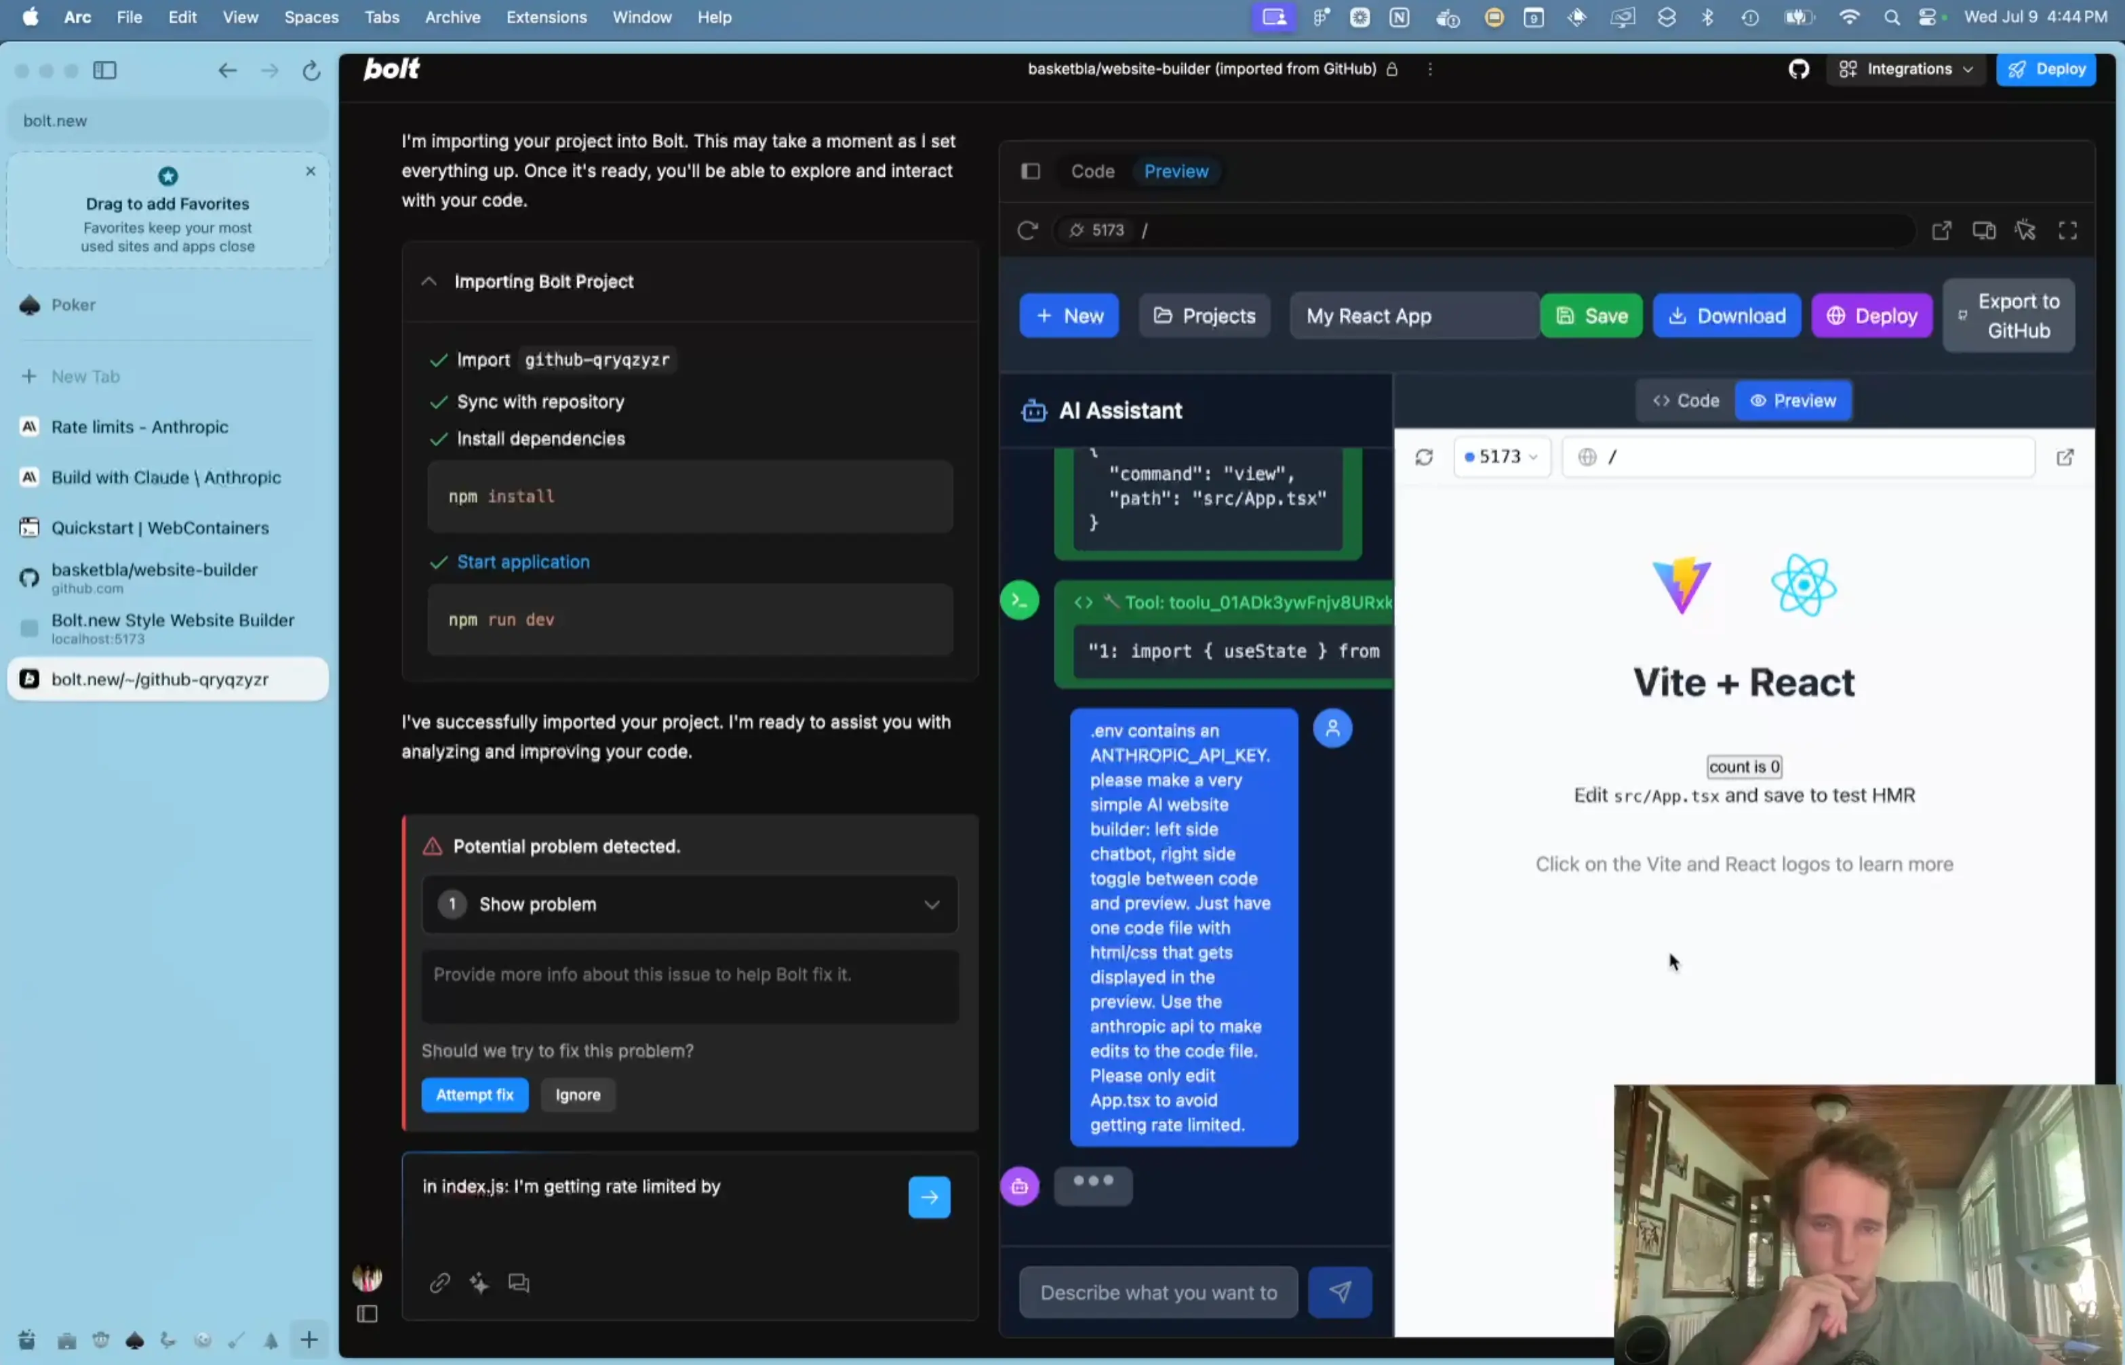Click the GitHub icon in Bolt header
Viewport: 2125px width, 1365px height.
1799,69
